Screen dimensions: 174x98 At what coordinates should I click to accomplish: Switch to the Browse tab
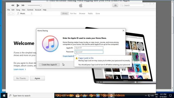pos(82,13)
